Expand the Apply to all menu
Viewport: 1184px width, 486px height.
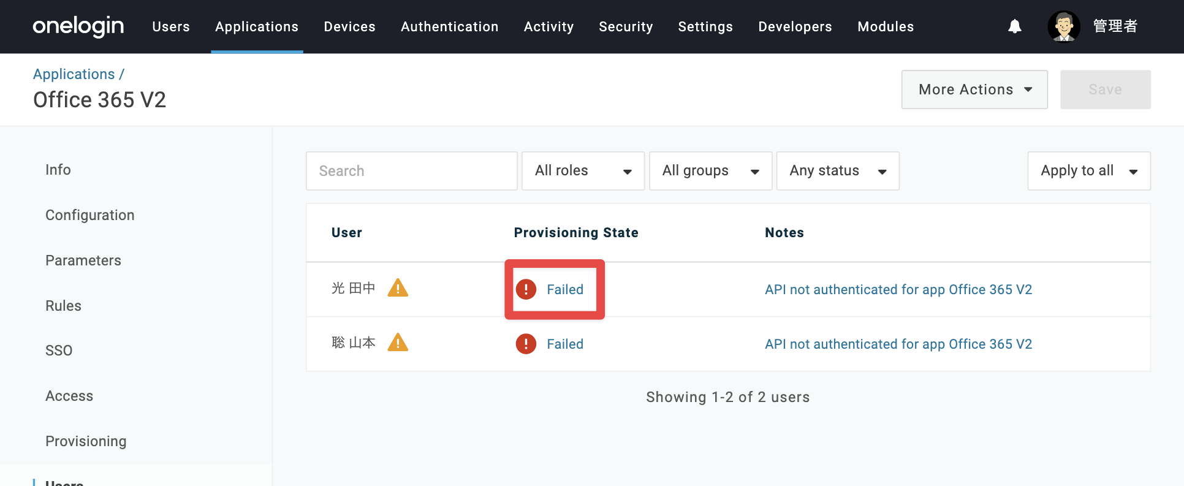(x=1089, y=171)
